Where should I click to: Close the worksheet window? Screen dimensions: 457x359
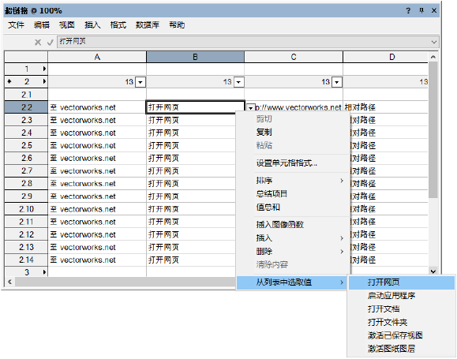coord(434,11)
